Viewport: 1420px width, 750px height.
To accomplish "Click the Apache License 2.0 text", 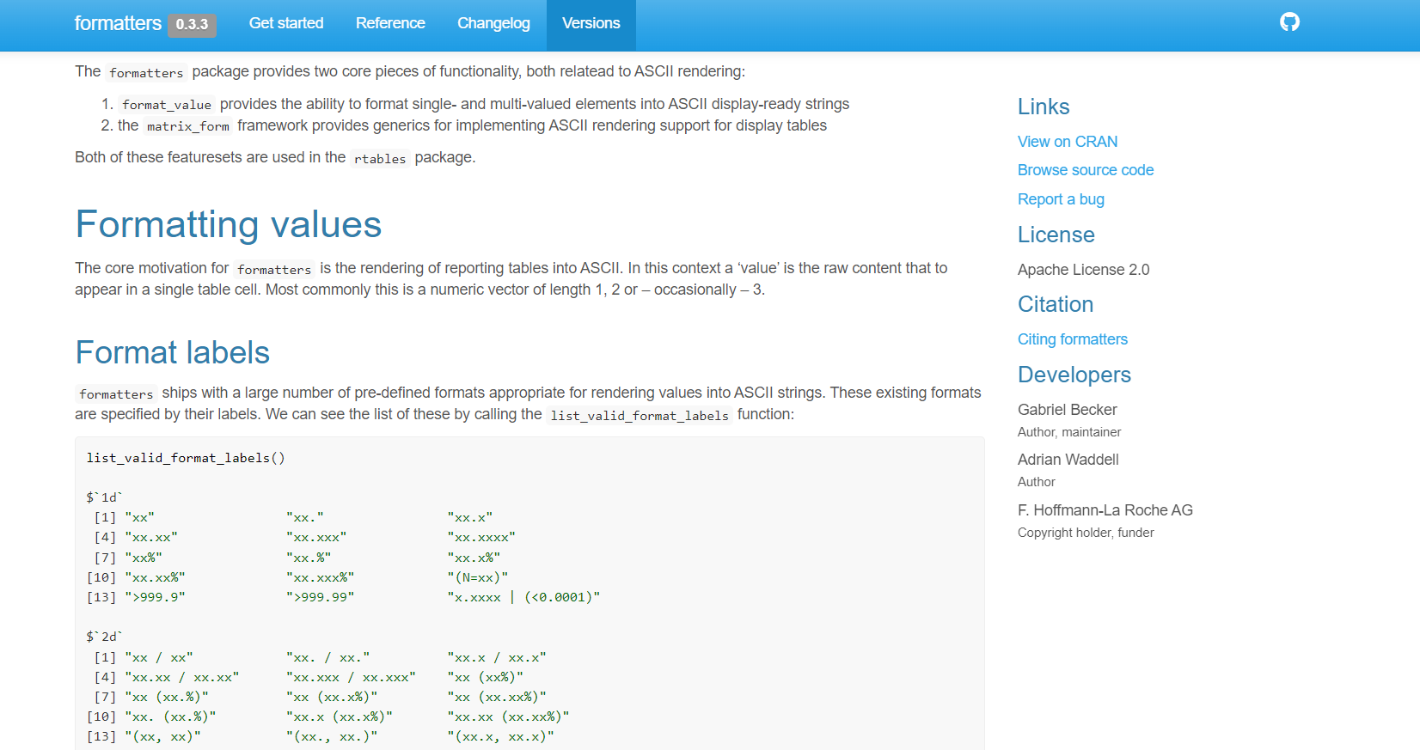I will [x=1083, y=270].
